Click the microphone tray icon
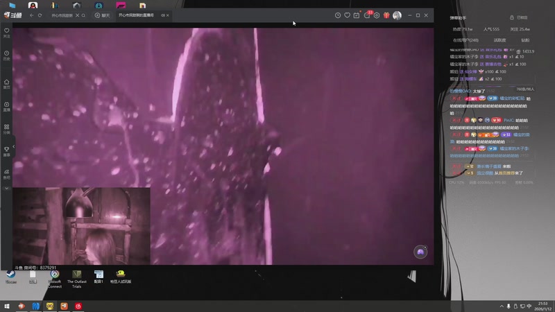 pos(509,306)
